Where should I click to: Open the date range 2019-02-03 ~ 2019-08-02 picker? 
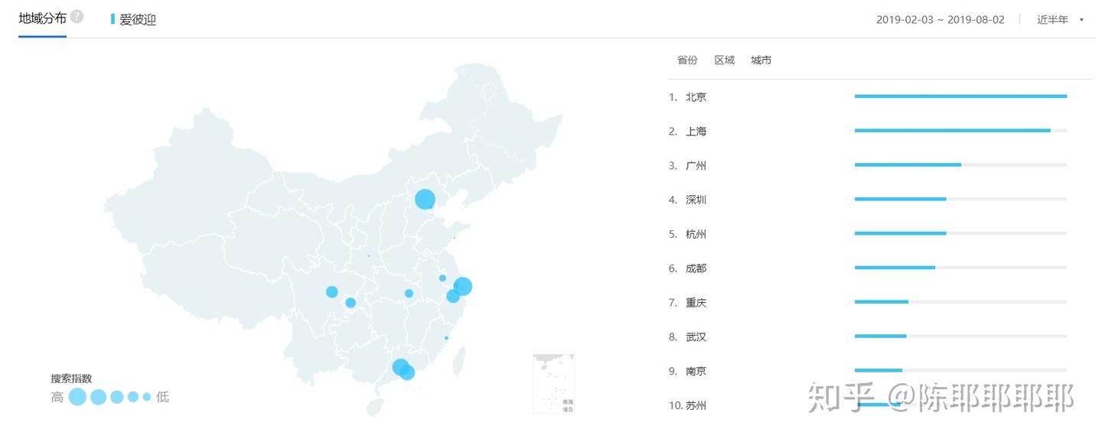[x=940, y=20]
